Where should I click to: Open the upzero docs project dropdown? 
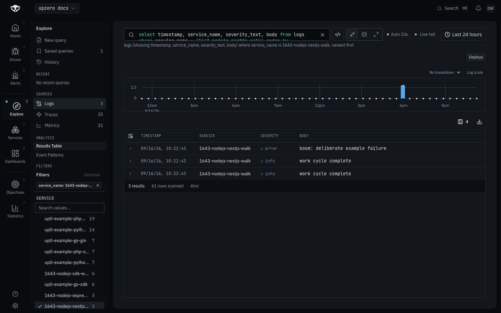click(x=57, y=8)
